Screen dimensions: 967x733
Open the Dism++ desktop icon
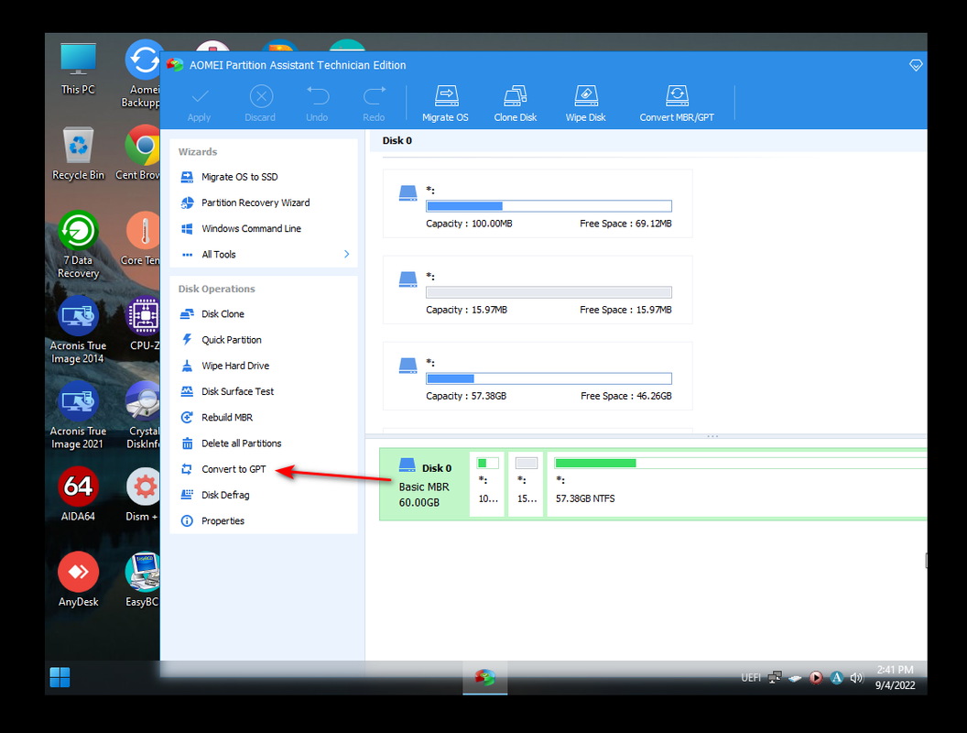[x=143, y=495]
